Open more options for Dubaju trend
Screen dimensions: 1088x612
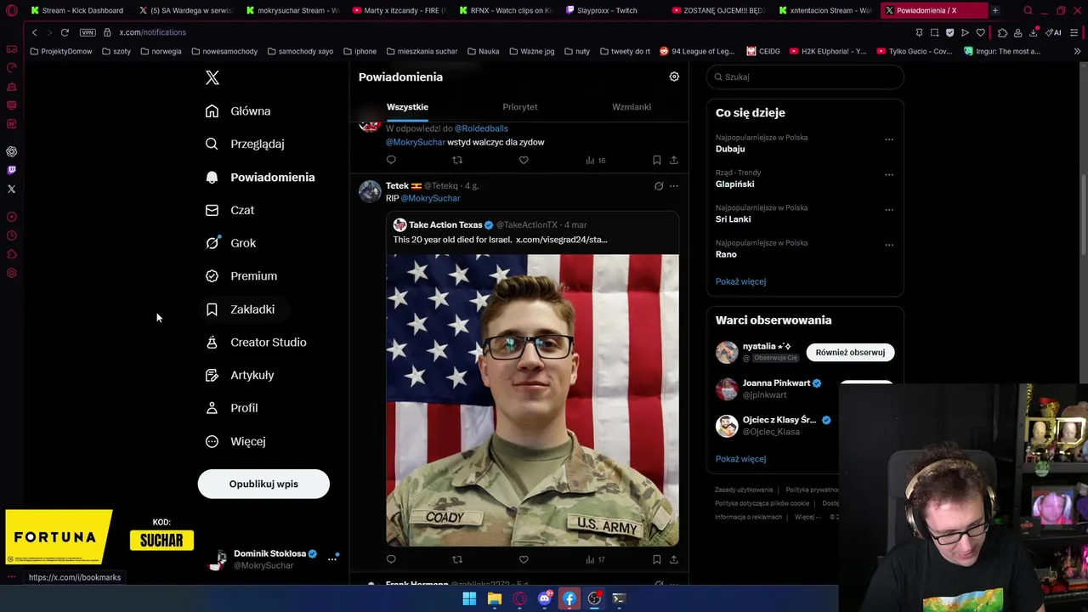(x=889, y=139)
